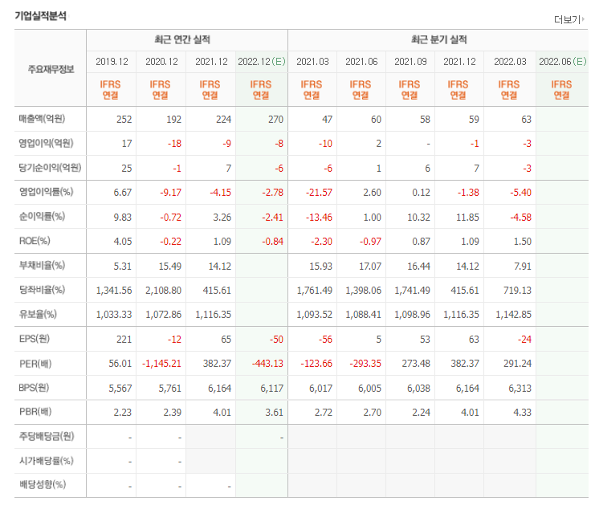The height and width of the screenshot is (505, 595).
Task: Click the PBR(배) row label
Action: (x=35, y=412)
